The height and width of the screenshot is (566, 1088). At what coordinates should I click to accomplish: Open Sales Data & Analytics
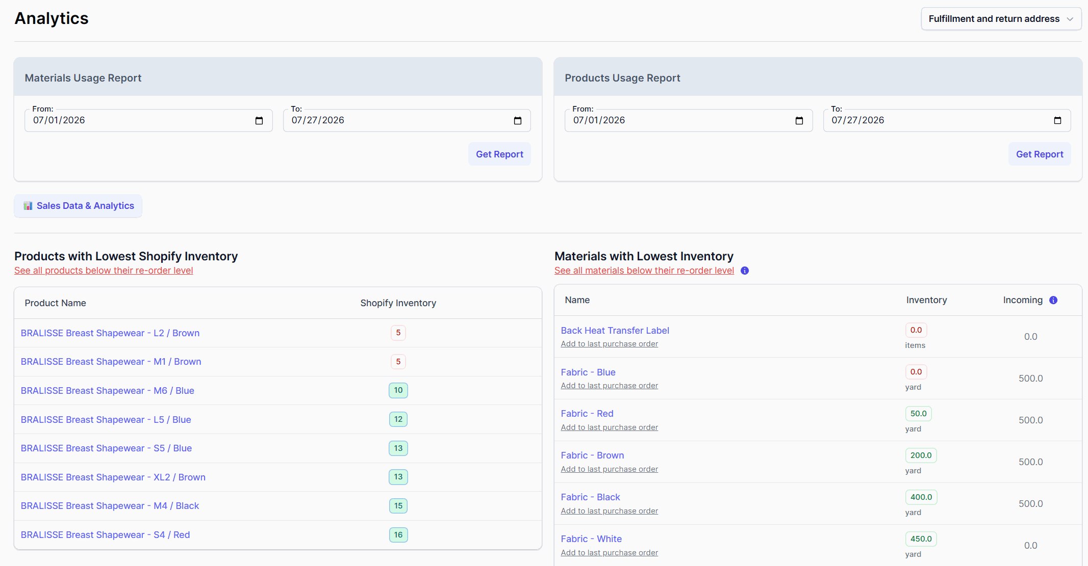(x=78, y=206)
